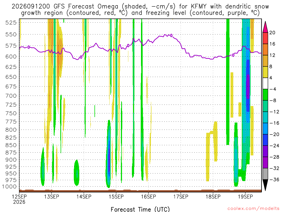Click the Forecast Time (UTC) axis title
Screen dimensions: 282x212
point(140,209)
